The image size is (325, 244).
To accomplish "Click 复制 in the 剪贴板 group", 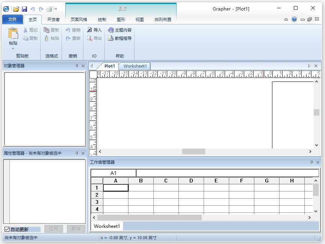I will click(30, 38).
